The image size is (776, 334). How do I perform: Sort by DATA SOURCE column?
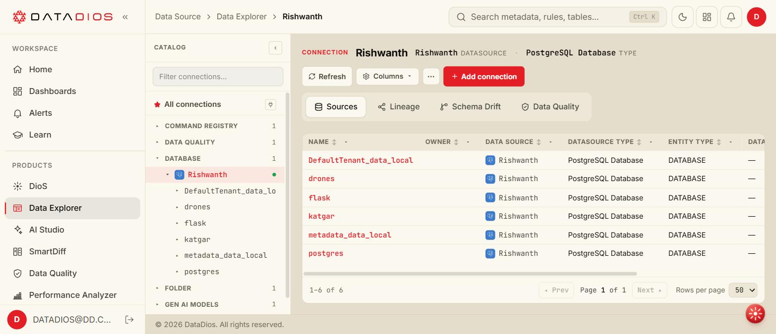[538, 142]
